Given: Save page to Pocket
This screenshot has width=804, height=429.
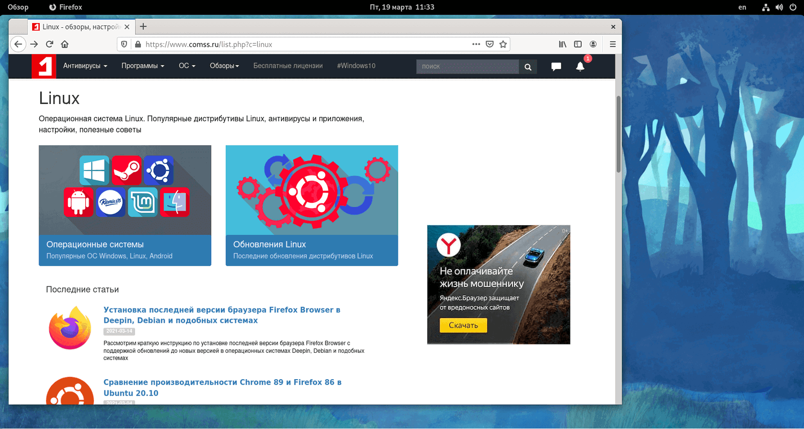Looking at the screenshot, I should [489, 45].
